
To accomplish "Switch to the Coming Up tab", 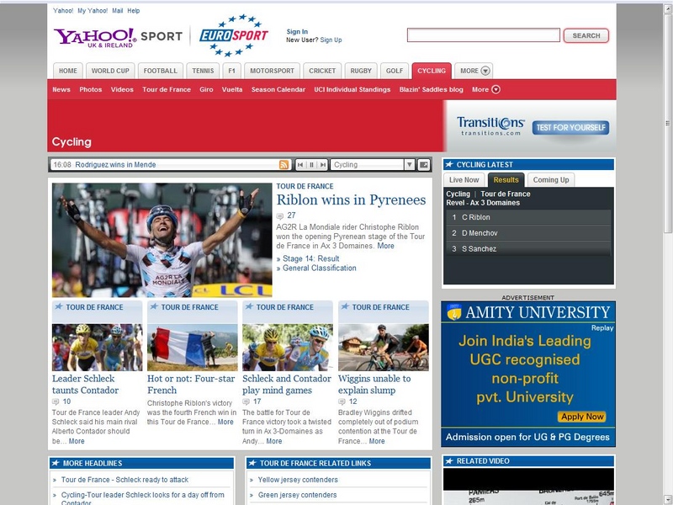I will click(551, 179).
